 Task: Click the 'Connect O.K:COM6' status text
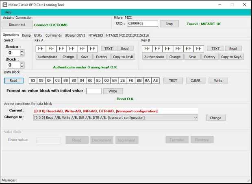point(51,25)
